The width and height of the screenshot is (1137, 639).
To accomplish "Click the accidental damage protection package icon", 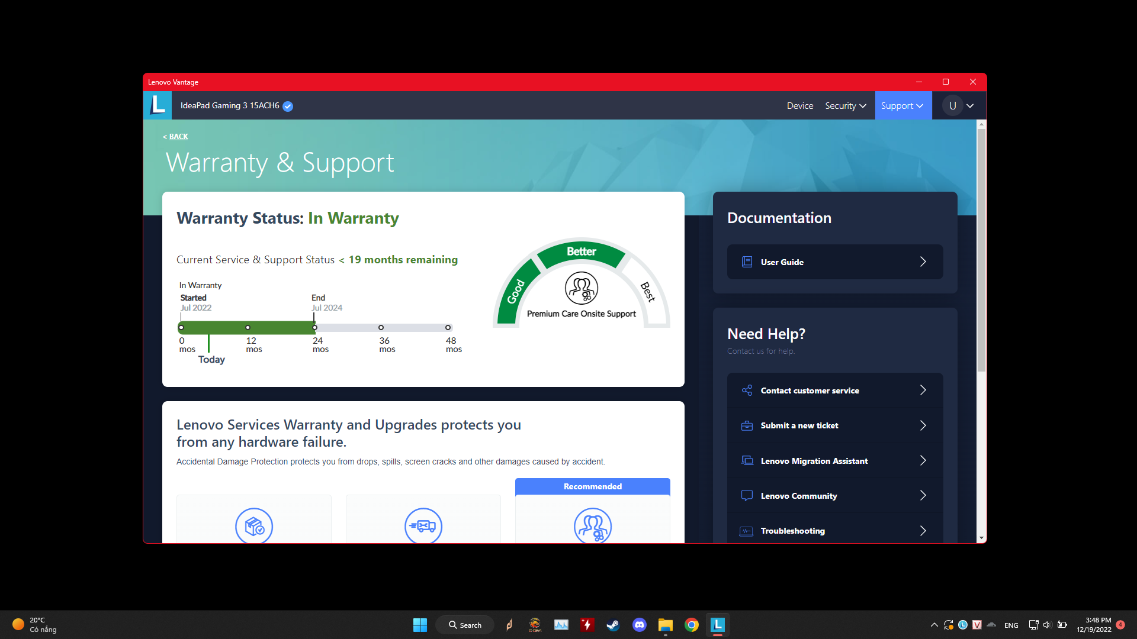I will 254,525.
